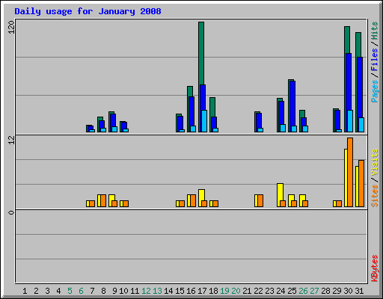Select day 25 on the x-axis
The image size is (383, 299).
(292, 291)
